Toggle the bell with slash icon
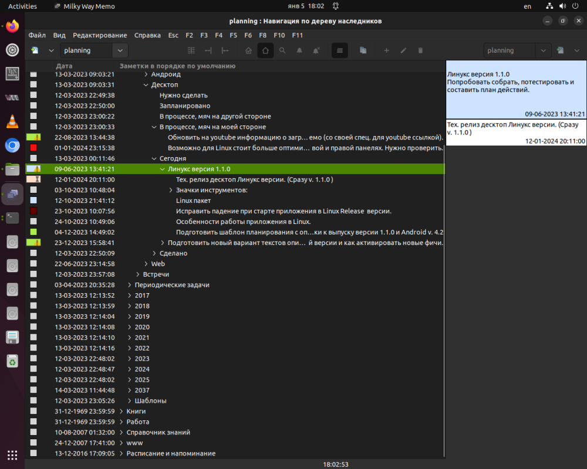Viewport: 587px width, 469px height. [316, 50]
